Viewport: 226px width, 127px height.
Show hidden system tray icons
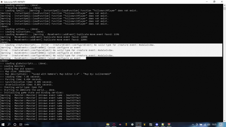coord(193,125)
